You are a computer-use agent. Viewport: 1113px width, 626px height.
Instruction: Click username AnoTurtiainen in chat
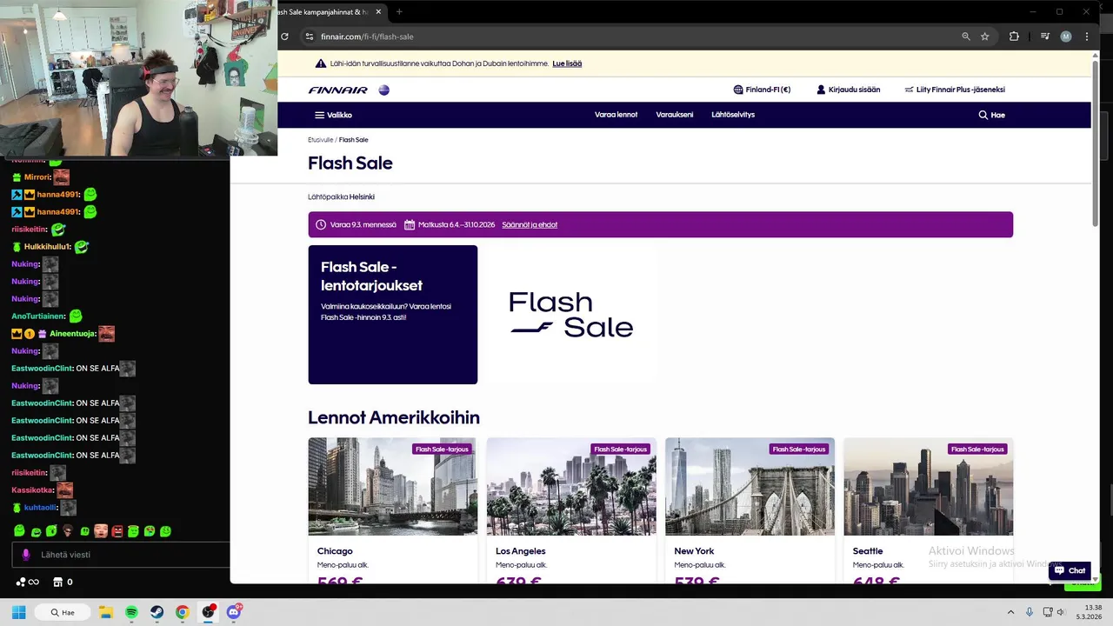38,316
